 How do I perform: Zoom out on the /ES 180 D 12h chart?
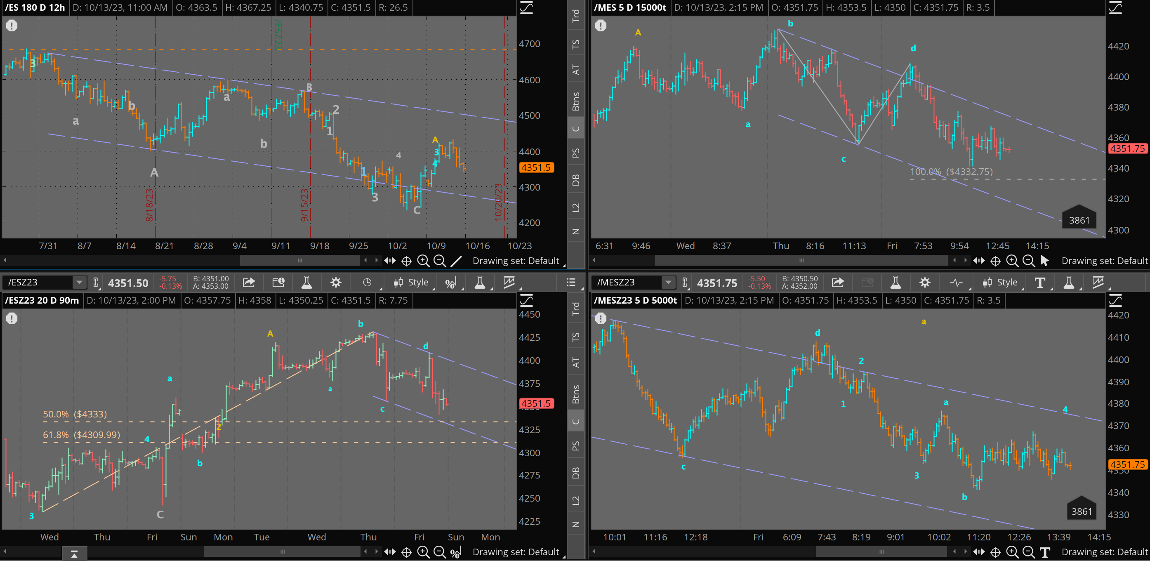coord(440,261)
